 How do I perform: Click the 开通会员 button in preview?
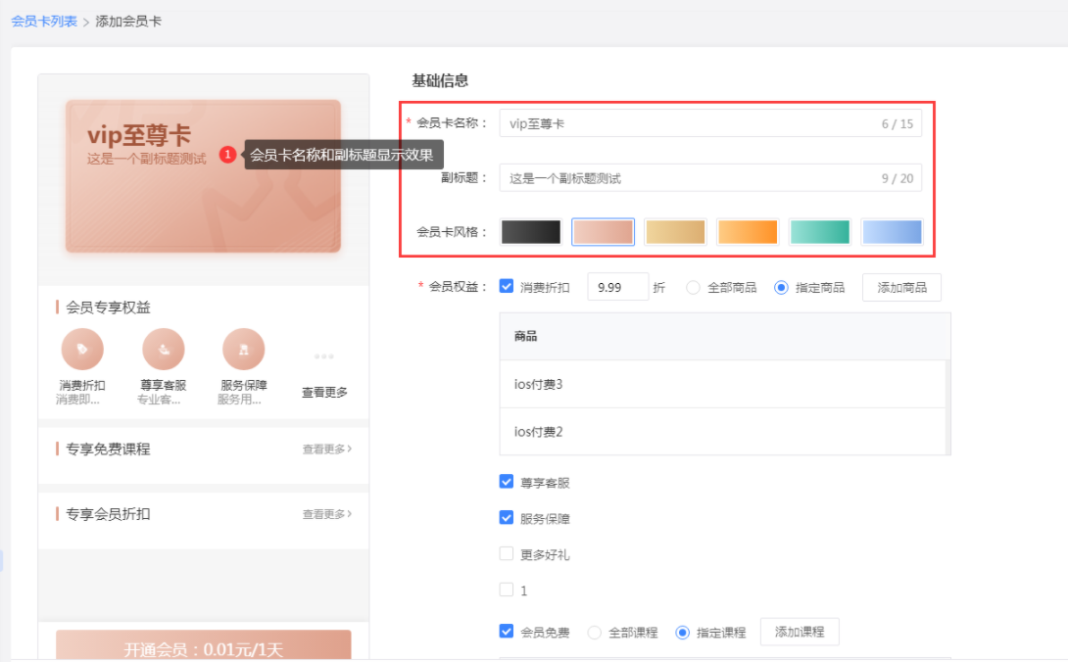(204, 645)
